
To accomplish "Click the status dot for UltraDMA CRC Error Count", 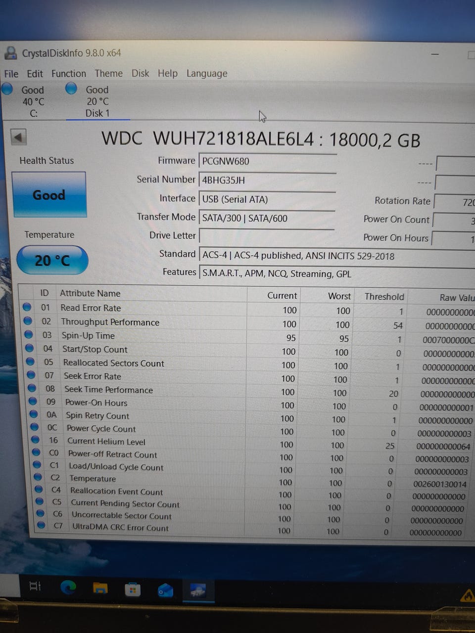I will 42,525.
